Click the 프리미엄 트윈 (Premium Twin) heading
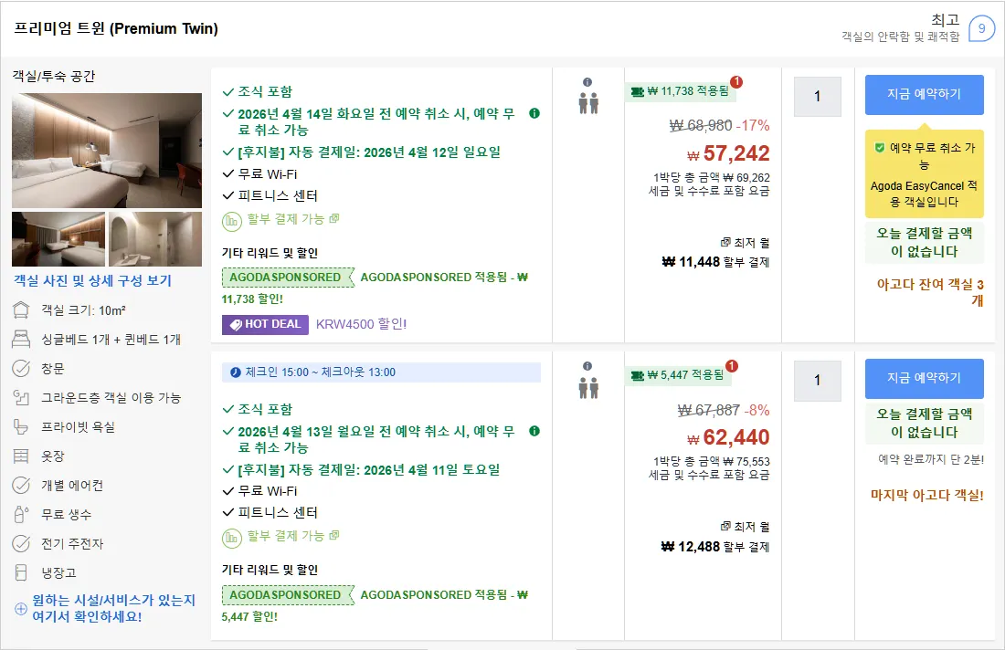Screen dimensions: 1005x650 point(116,29)
